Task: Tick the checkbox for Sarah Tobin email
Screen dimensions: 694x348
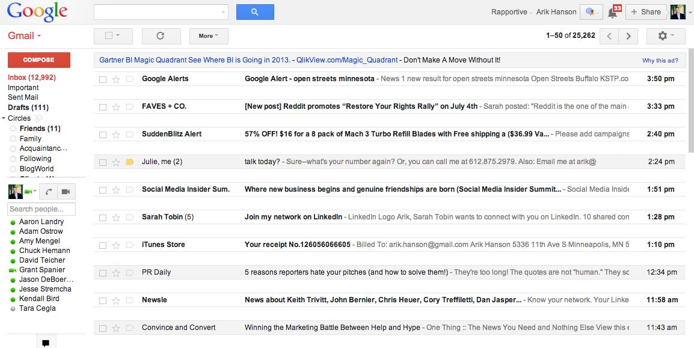Action: (103, 218)
